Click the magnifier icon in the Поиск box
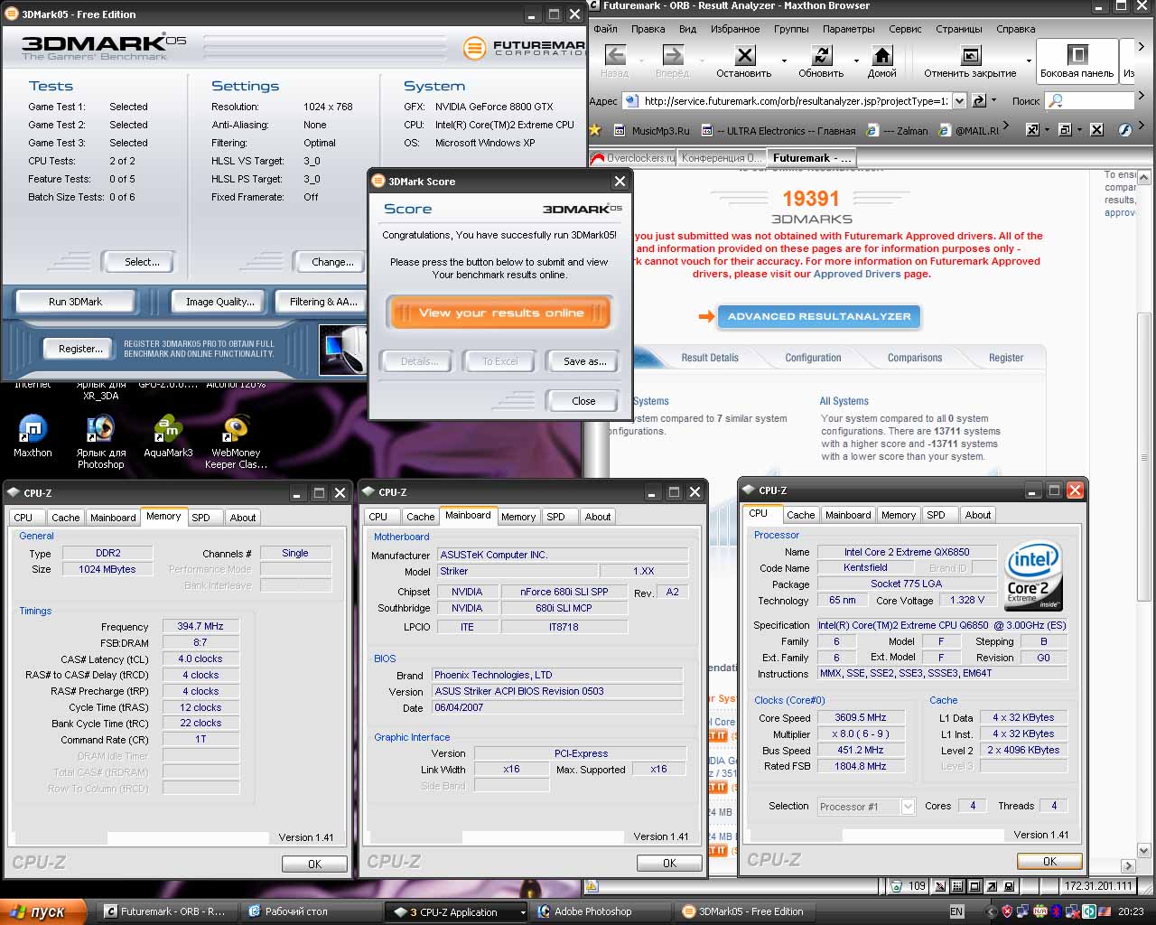Image resolution: width=1156 pixels, height=925 pixels. tap(1056, 101)
